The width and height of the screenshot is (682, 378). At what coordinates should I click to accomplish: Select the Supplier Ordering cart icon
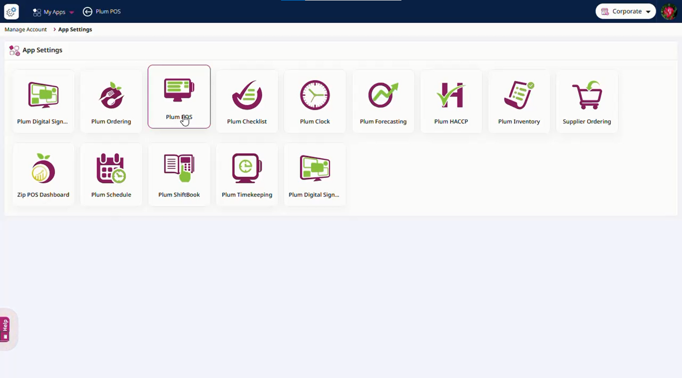coord(587,95)
